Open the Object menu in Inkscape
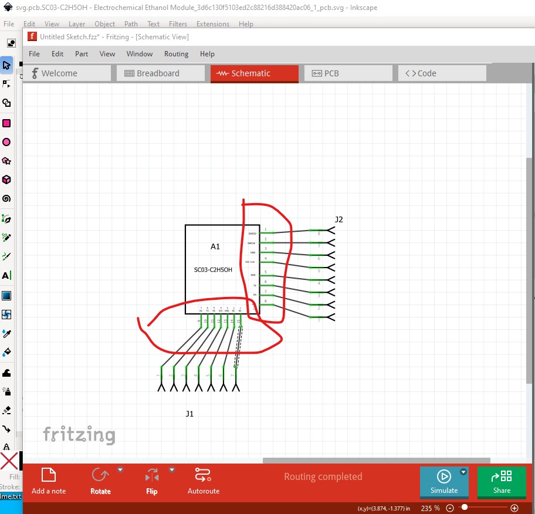The width and height of the screenshot is (535, 514). tap(105, 24)
